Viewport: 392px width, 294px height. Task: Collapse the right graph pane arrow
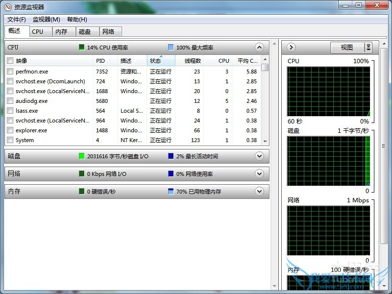tap(291, 48)
